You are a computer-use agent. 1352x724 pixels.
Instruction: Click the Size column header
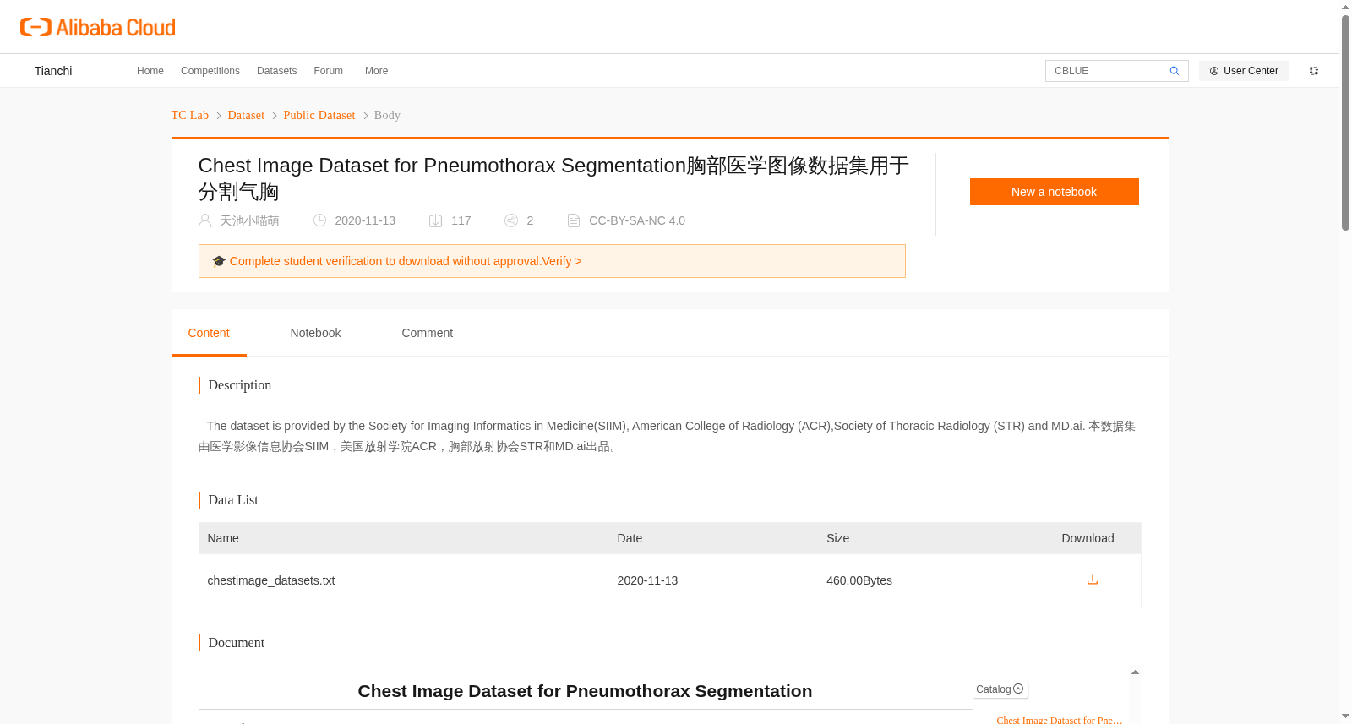click(x=838, y=538)
